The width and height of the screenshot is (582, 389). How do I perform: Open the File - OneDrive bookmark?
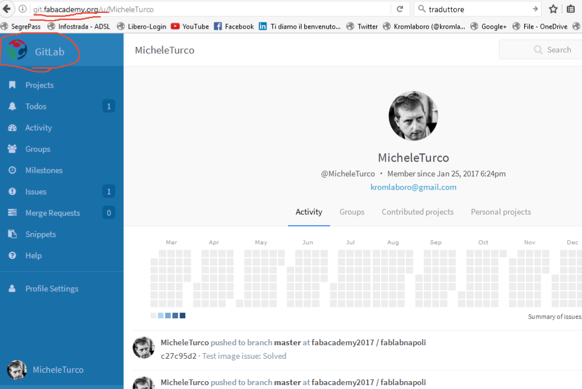[540, 26]
